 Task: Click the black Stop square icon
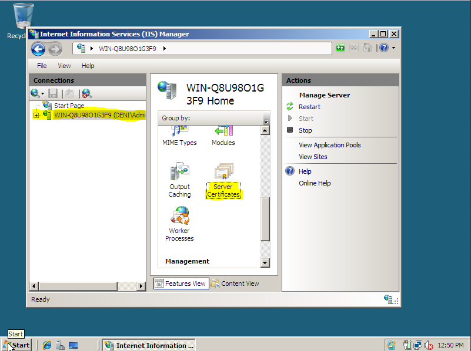click(290, 130)
